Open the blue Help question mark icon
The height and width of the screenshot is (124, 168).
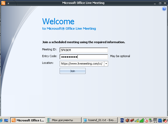pos(164,9)
